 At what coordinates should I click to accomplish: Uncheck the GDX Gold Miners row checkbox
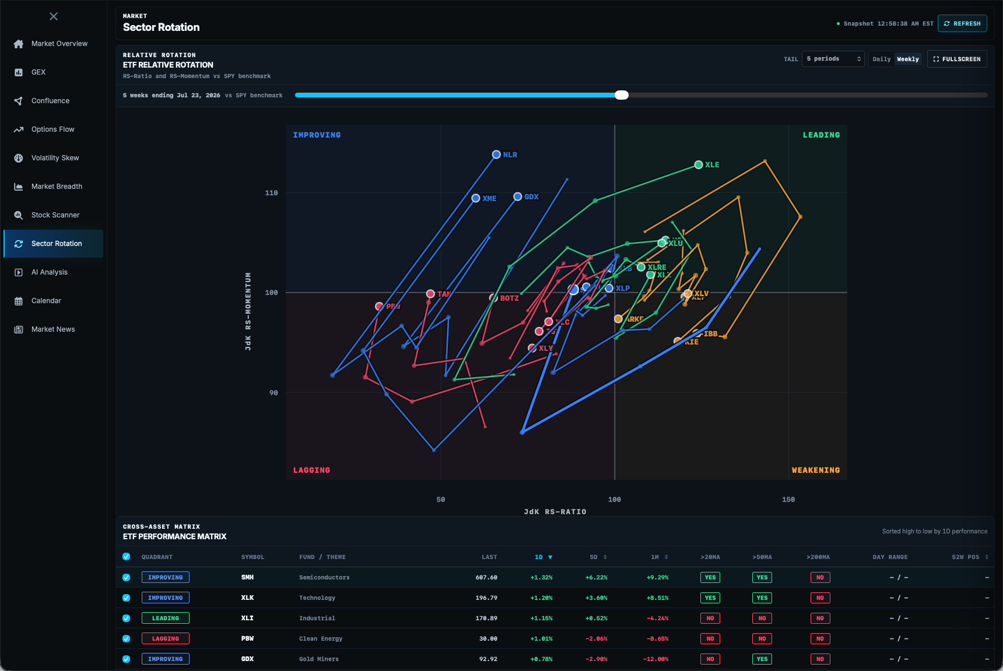click(127, 659)
